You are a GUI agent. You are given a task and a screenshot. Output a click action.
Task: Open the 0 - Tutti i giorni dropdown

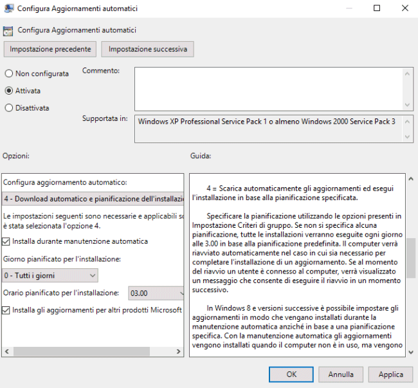(50, 275)
